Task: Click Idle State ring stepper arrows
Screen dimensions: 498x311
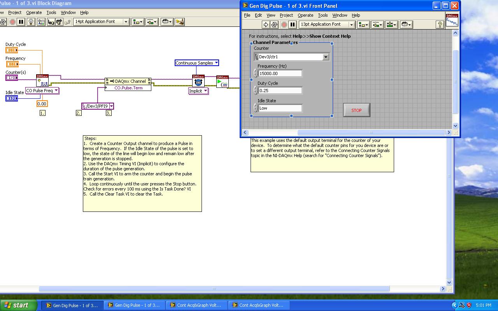Action: (x=256, y=108)
